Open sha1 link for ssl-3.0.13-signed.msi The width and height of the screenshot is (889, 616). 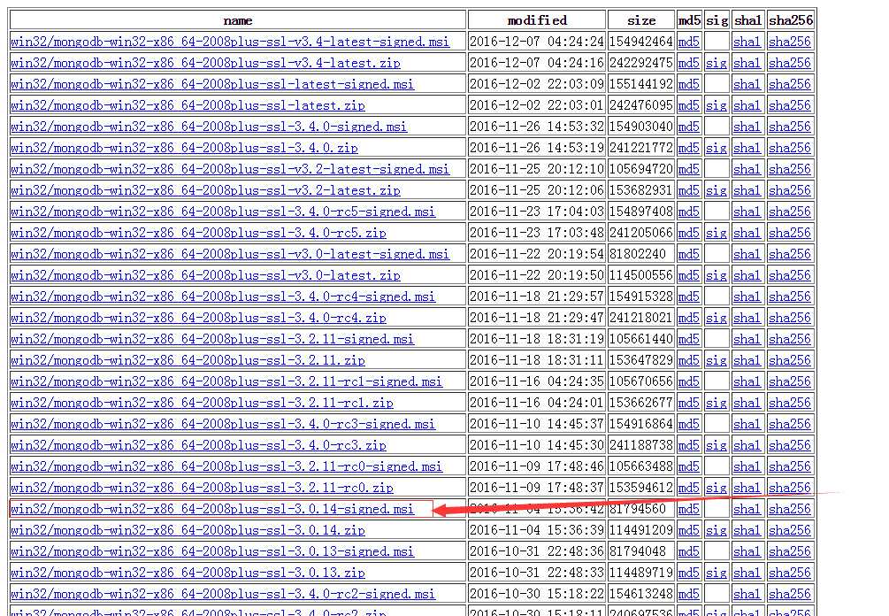click(x=747, y=552)
